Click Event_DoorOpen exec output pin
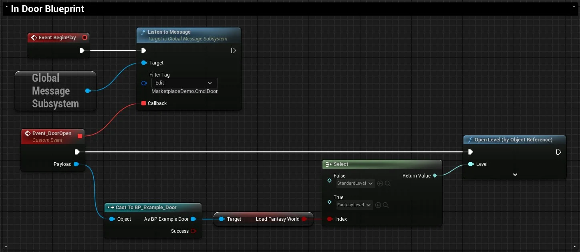The image size is (580, 252). [x=77, y=152]
